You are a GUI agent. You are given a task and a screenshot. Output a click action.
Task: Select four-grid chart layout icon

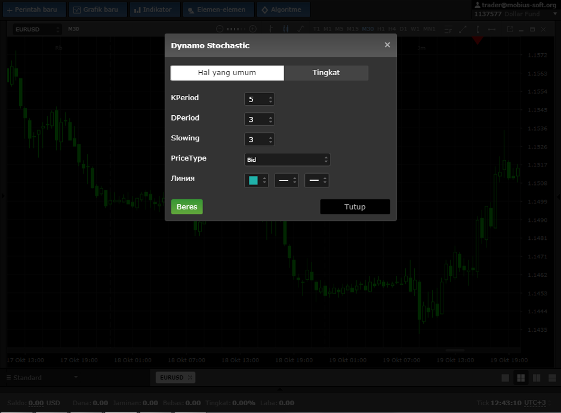tap(521, 378)
